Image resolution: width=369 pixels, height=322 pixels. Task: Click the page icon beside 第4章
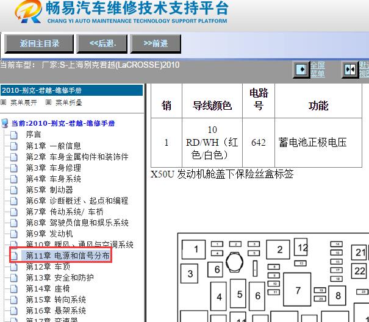point(14,179)
